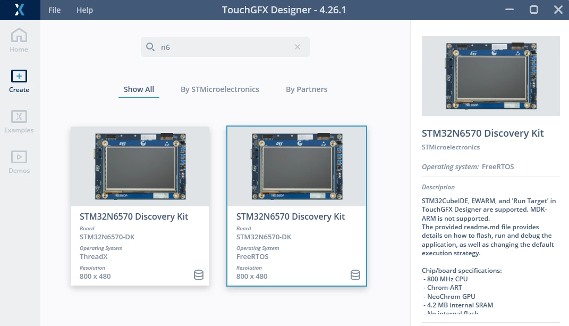Click the '800 MHz CPU' specification line
This screenshot has width=569, height=326.
[446, 279]
